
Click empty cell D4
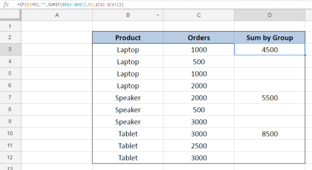tap(270, 61)
